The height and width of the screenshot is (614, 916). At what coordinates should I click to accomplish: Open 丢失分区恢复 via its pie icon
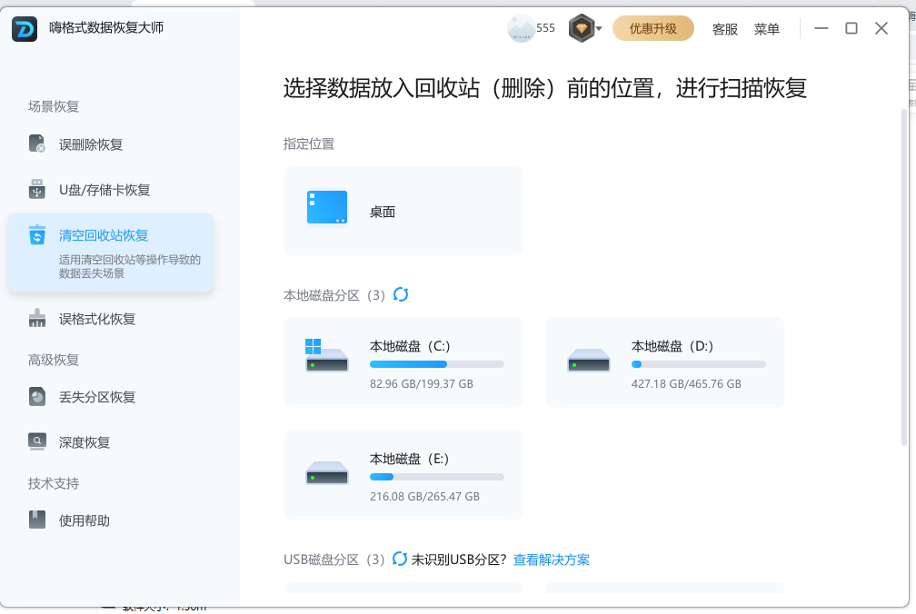coord(37,397)
